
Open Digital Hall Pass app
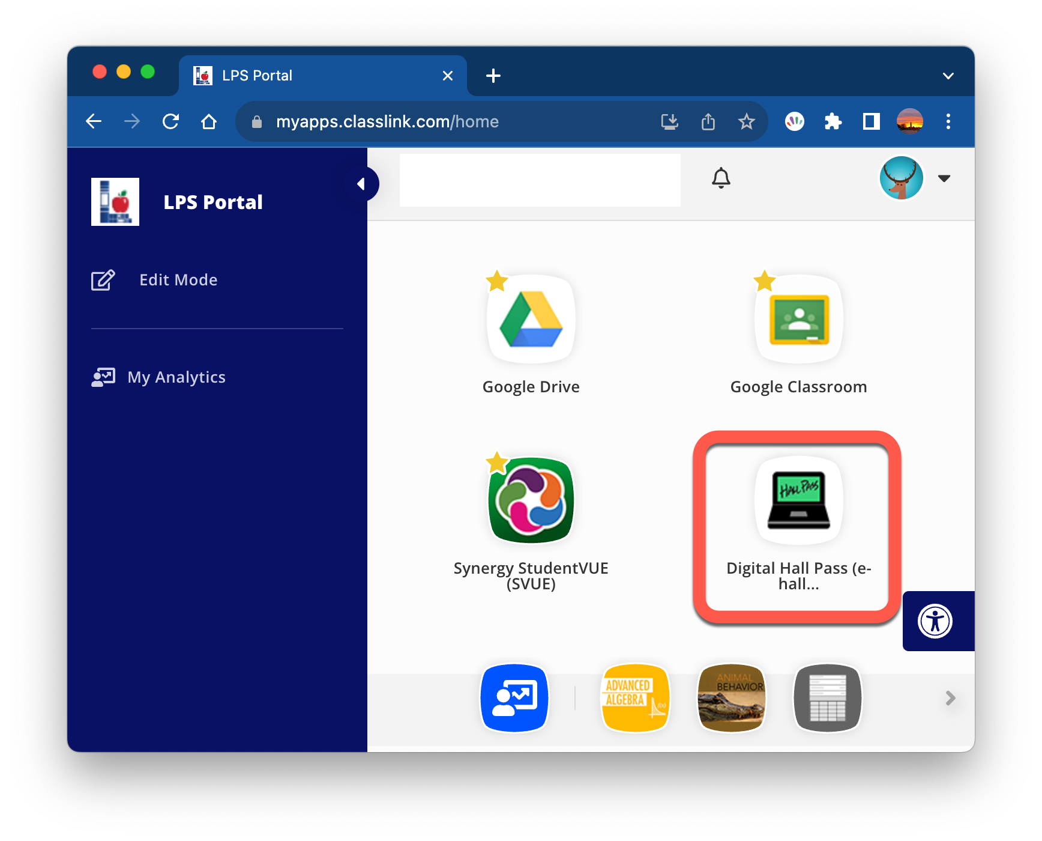(798, 500)
